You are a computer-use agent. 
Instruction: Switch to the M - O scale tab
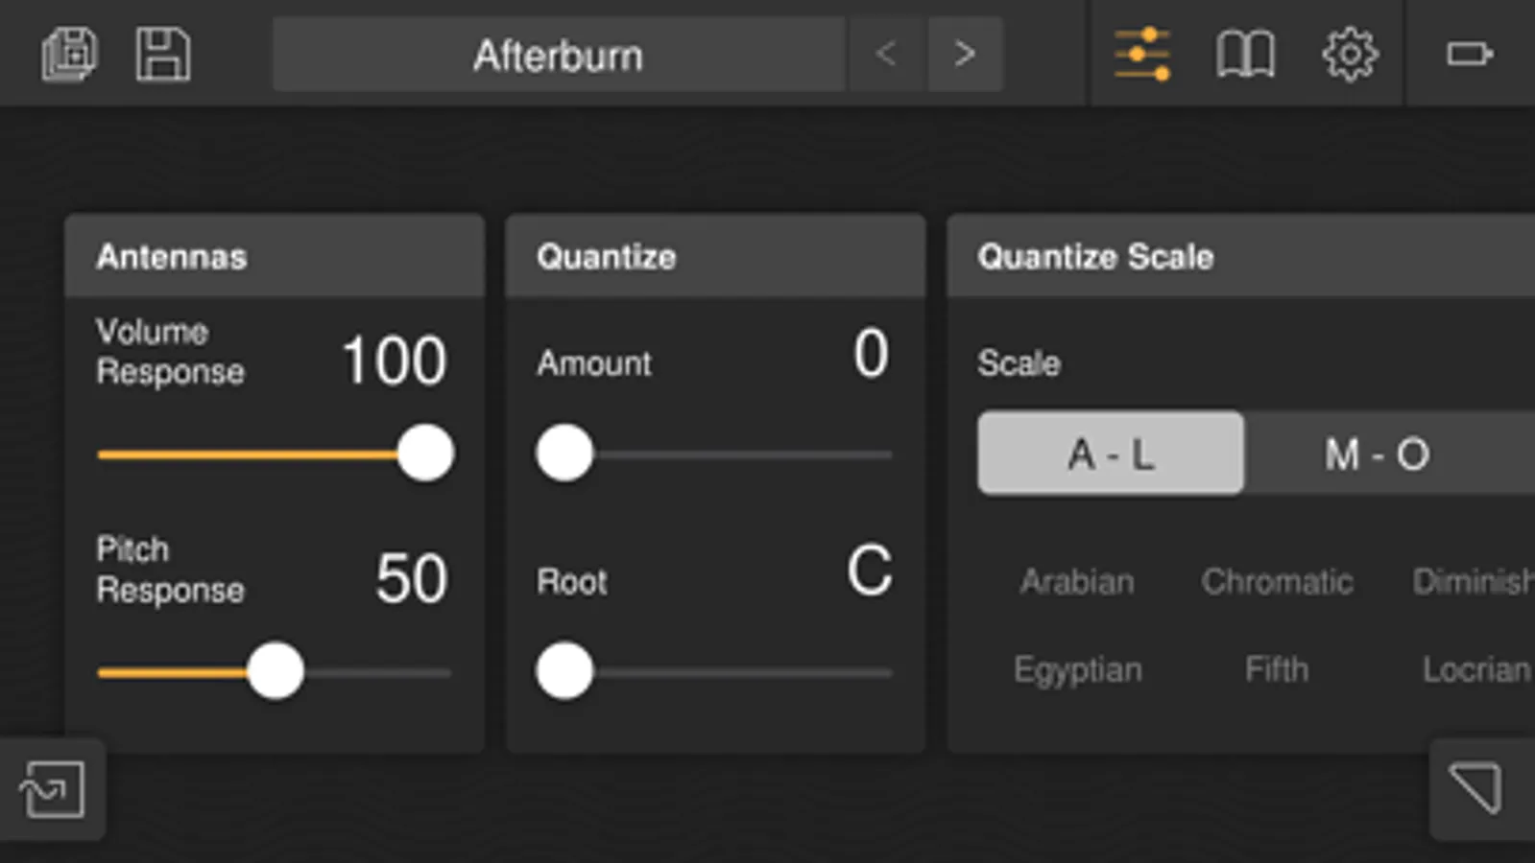[1377, 454]
